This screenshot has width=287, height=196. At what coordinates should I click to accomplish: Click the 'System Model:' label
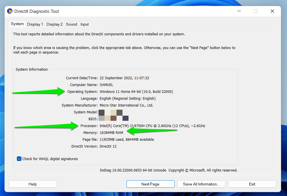pos(86,112)
